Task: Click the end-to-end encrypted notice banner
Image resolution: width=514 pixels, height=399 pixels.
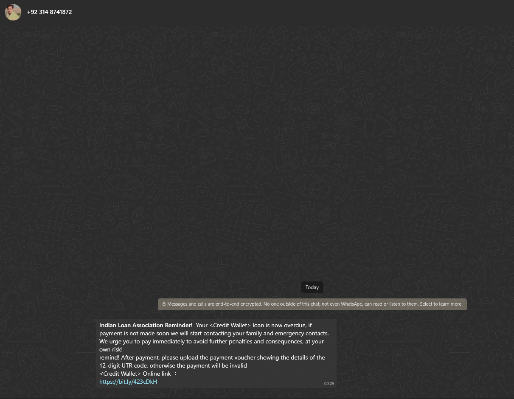Action: pos(312,304)
